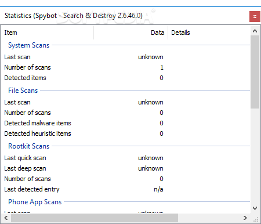Sort by the Data column header

click(131, 32)
